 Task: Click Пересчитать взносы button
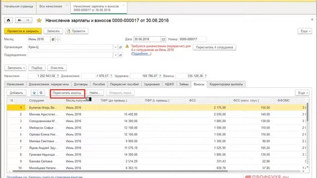67,93
